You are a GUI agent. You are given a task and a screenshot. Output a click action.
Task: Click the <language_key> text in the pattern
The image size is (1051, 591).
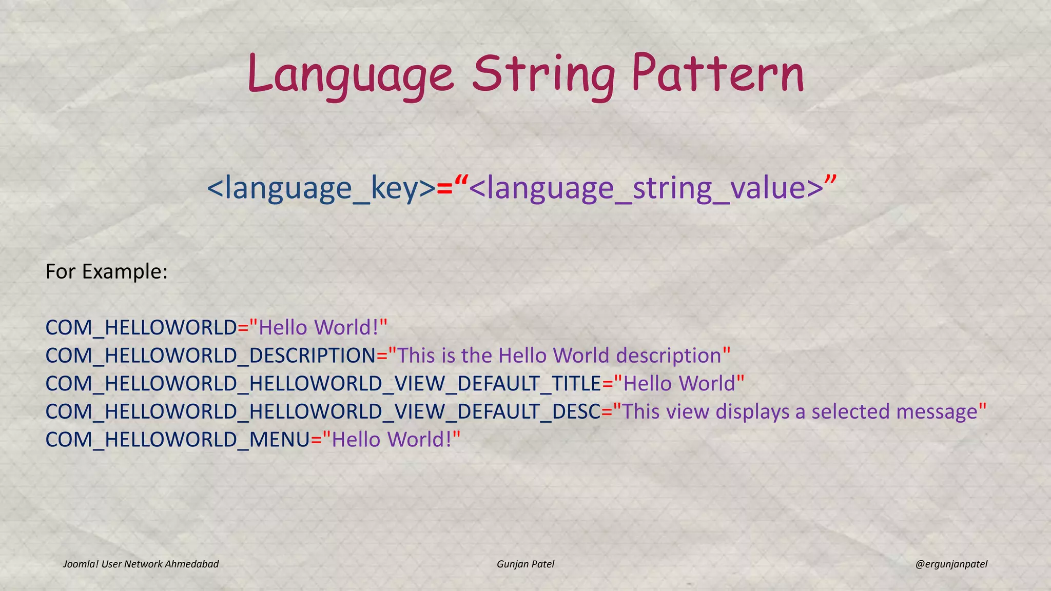pyautogui.click(x=321, y=188)
